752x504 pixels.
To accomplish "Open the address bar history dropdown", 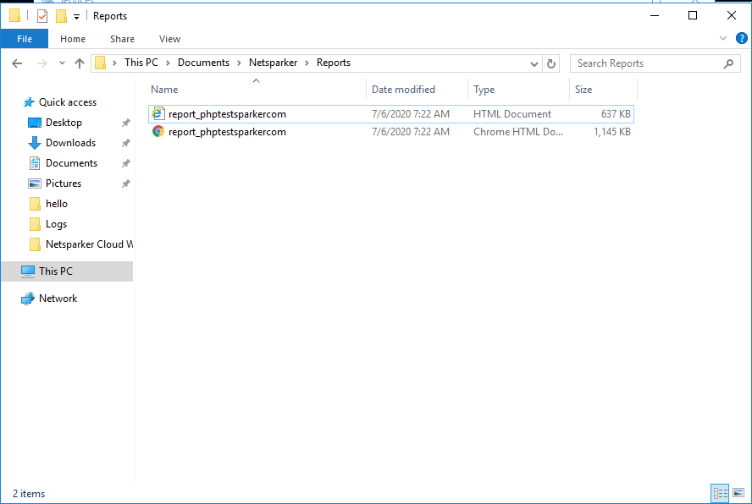I will coord(534,63).
